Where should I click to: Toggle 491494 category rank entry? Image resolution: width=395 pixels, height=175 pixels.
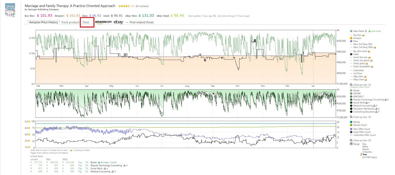355,94
